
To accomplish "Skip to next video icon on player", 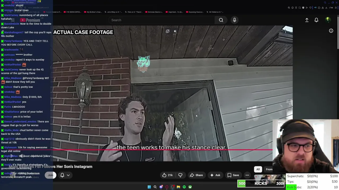I will (175, 31).
